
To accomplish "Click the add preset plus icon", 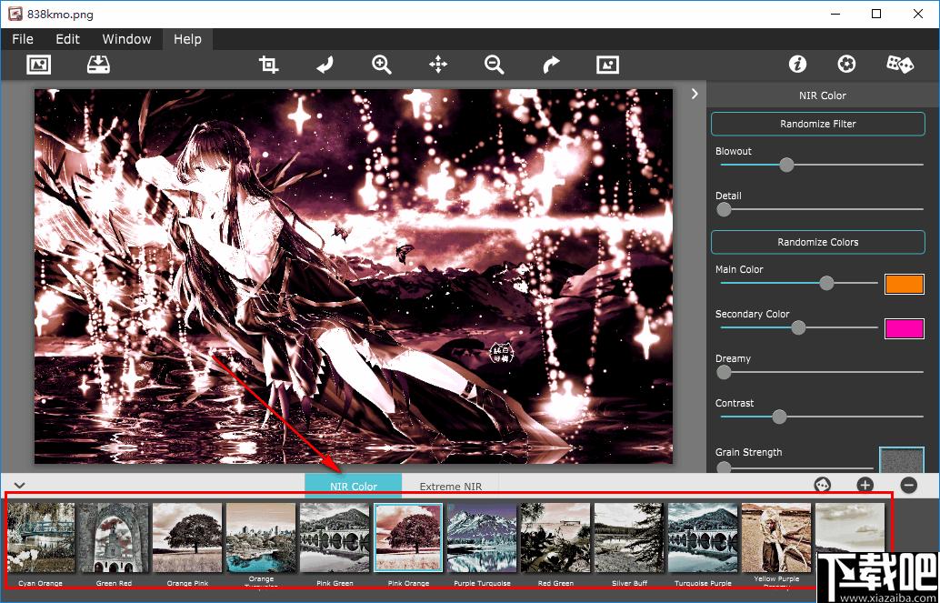I will [x=865, y=485].
